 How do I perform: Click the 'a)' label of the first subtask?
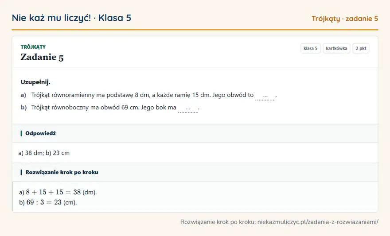point(23,95)
